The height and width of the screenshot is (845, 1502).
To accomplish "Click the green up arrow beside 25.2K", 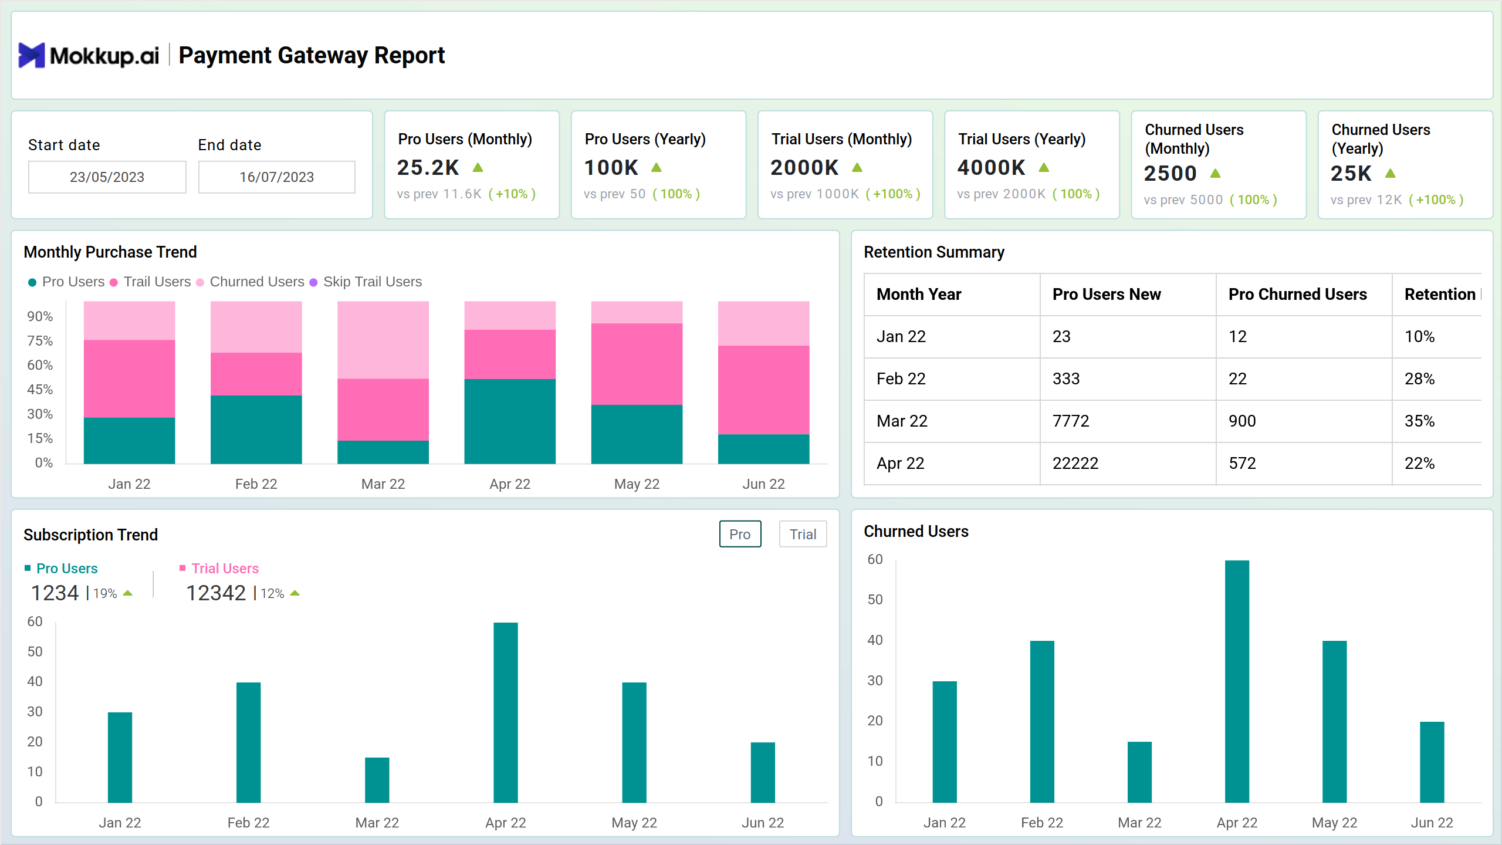I will tap(478, 168).
